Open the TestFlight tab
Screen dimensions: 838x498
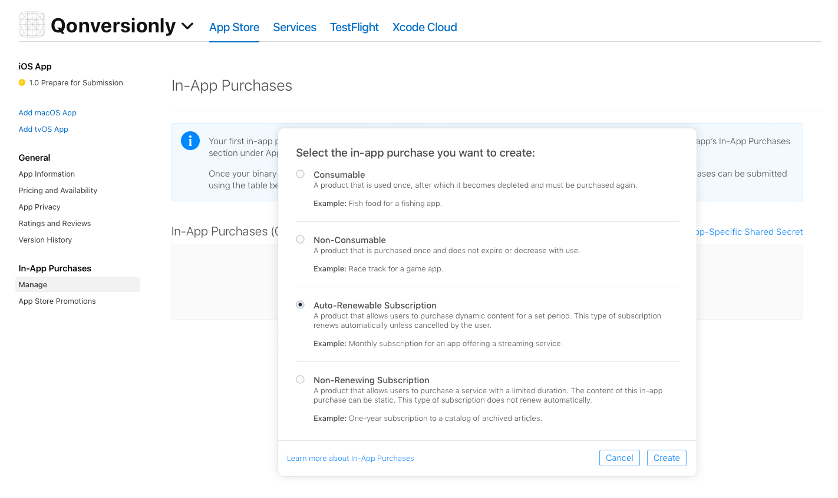coord(354,27)
